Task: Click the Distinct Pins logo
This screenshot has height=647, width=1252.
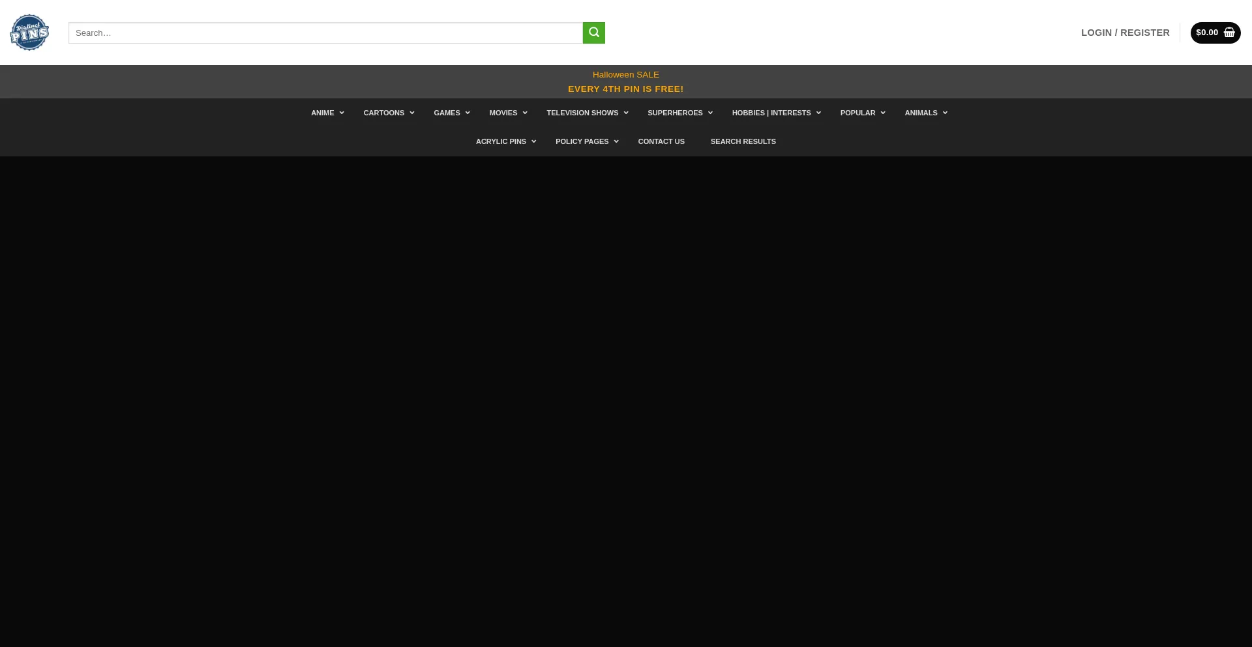Action: [x=29, y=33]
